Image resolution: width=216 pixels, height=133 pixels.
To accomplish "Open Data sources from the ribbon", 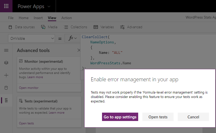I will tap(25, 27).
